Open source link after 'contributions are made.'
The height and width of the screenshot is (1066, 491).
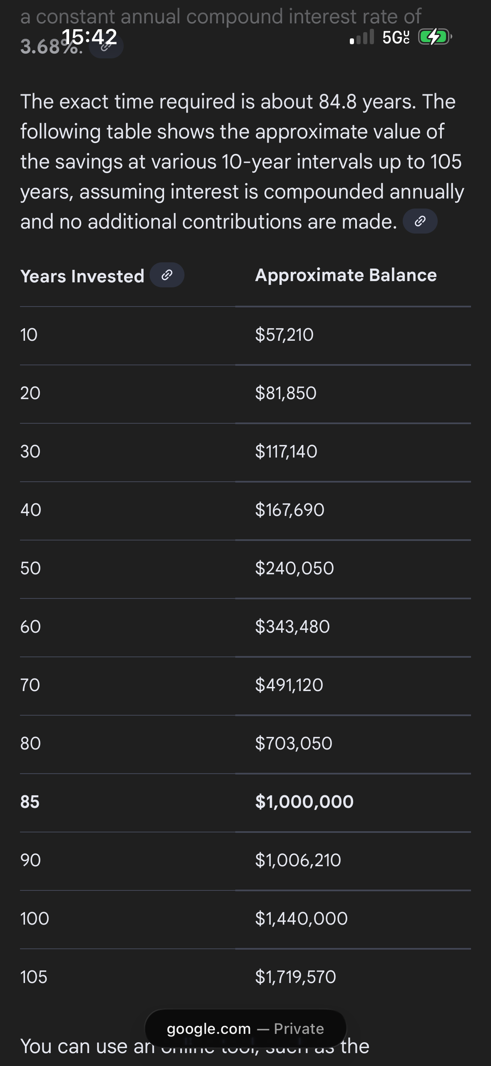coord(420,221)
